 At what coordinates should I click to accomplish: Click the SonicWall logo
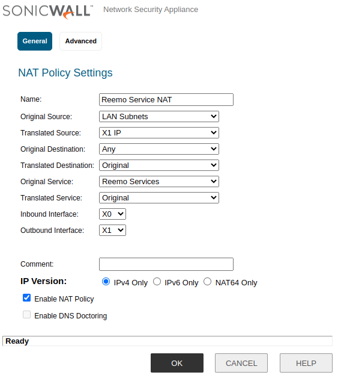pos(48,11)
